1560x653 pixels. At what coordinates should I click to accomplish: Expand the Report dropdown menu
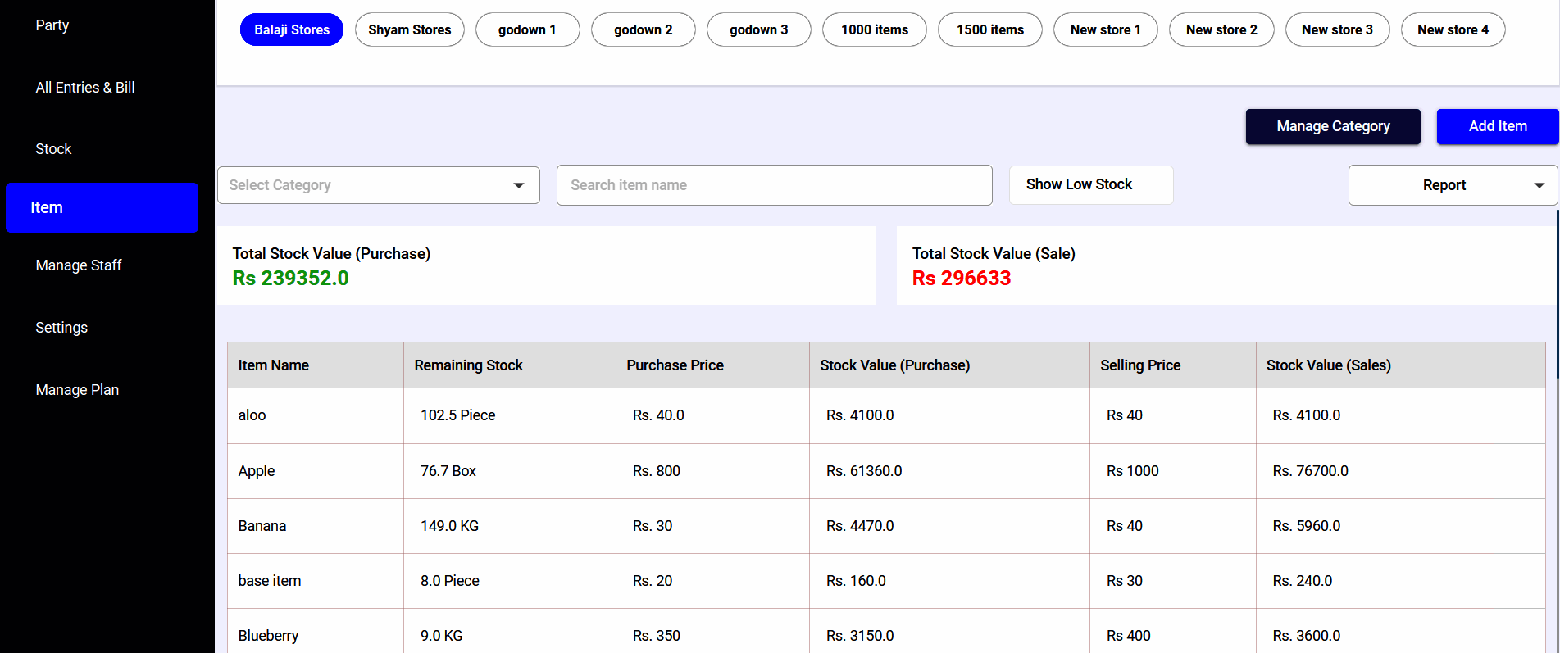[x=1452, y=185]
